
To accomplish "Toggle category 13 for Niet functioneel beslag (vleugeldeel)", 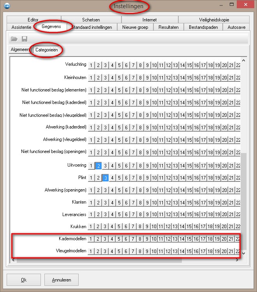I will (176, 115).
